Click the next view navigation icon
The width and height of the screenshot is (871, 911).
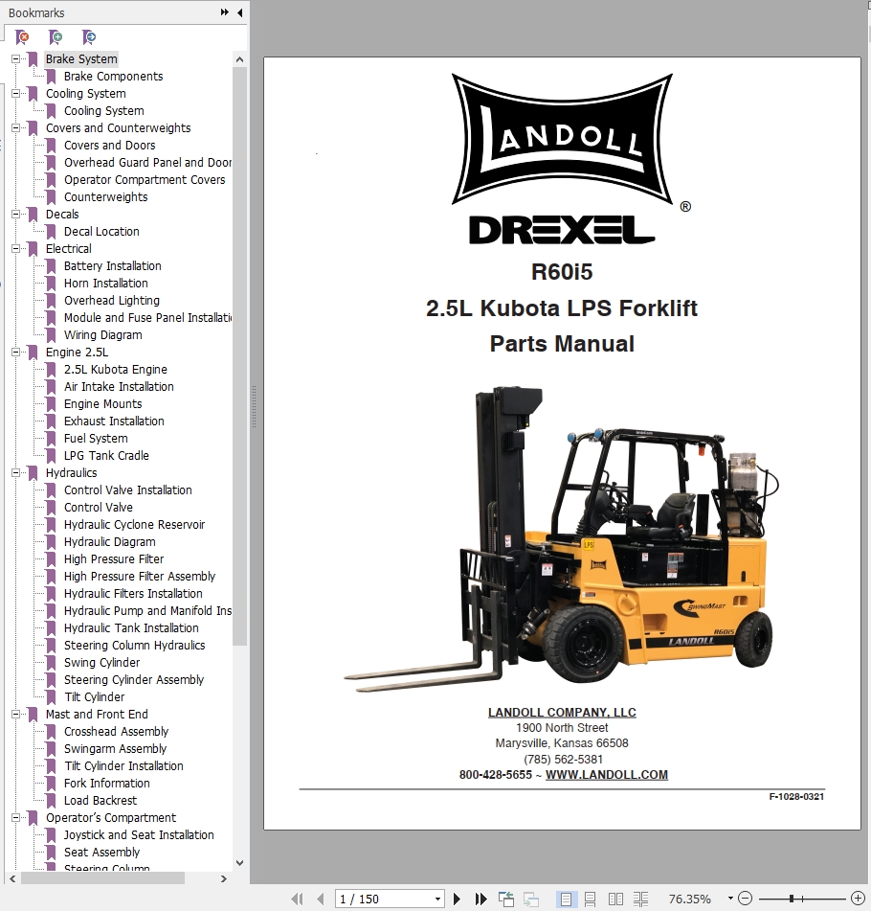pos(531,899)
